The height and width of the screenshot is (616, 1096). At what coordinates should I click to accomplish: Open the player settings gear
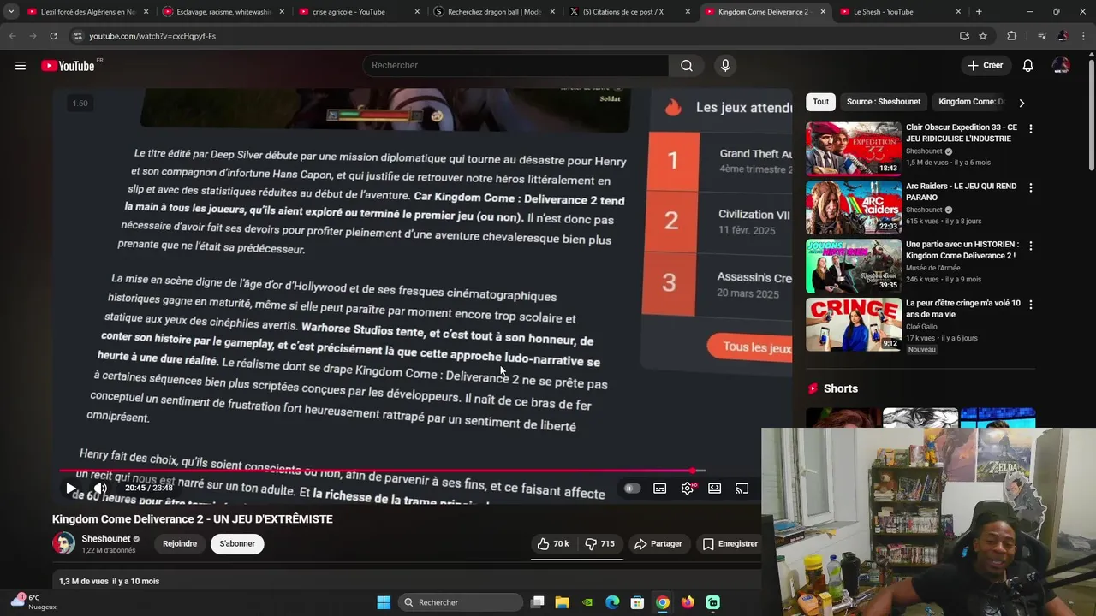pos(688,489)
